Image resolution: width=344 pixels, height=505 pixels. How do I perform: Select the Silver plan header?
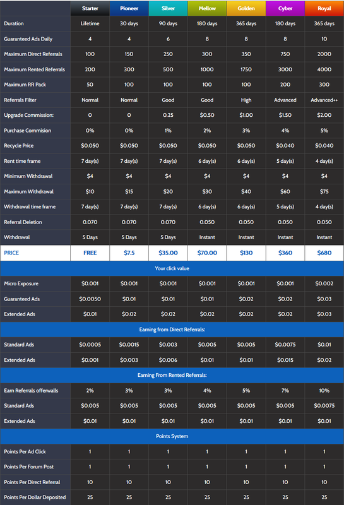[168, 8]
